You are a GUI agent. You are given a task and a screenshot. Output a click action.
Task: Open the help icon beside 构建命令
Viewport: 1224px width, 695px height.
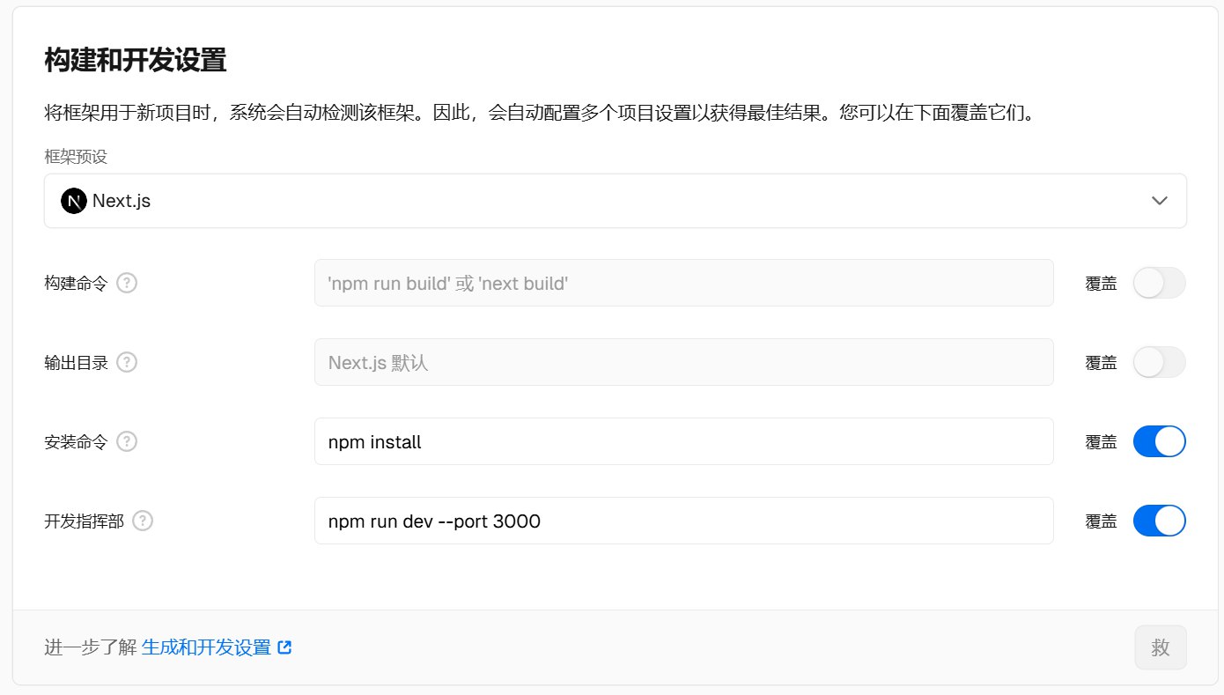click(x=128, y=283)
